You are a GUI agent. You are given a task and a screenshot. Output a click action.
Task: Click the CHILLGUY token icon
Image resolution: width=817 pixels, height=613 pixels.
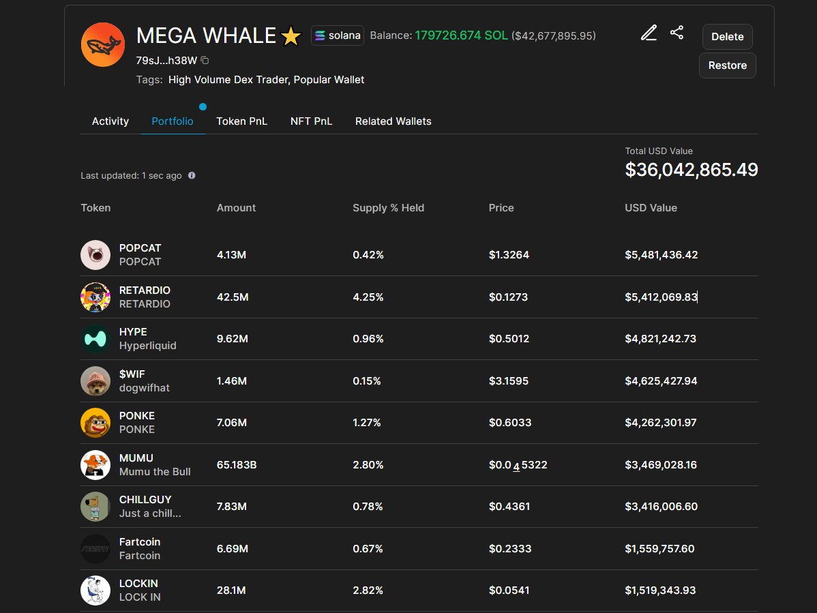[95, 506]
